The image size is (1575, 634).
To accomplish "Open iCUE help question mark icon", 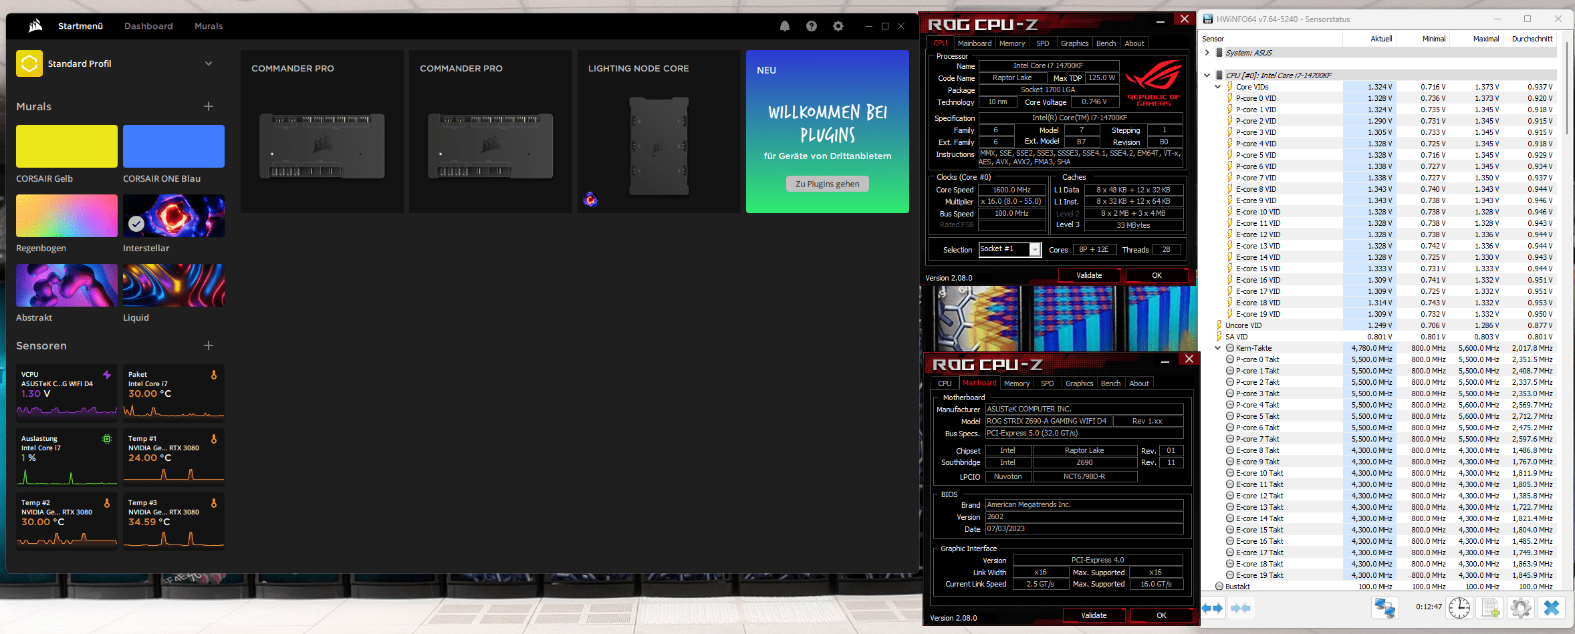I will 812,26.
